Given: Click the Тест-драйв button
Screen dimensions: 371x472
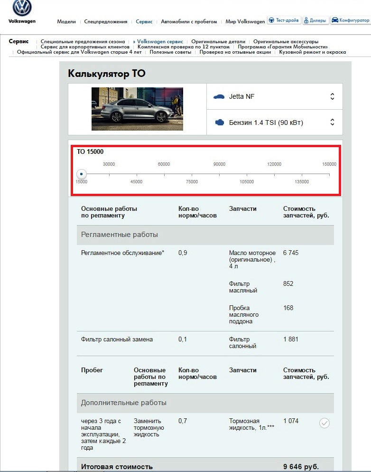Looking at the screenshot, I should tap(284, 20).
